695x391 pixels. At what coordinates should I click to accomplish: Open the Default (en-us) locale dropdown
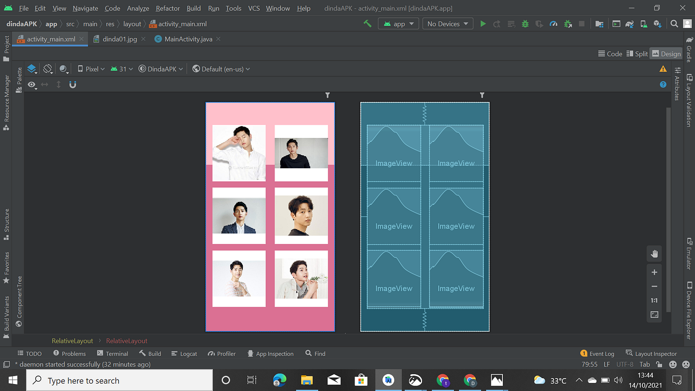pyautogui.click(x=221, y=68)
